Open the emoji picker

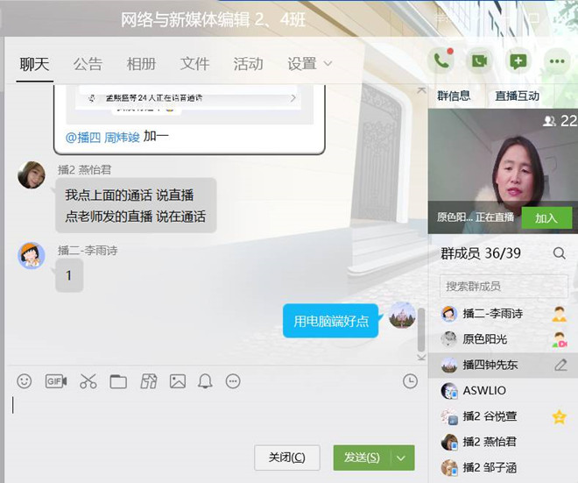coord(25,381)
